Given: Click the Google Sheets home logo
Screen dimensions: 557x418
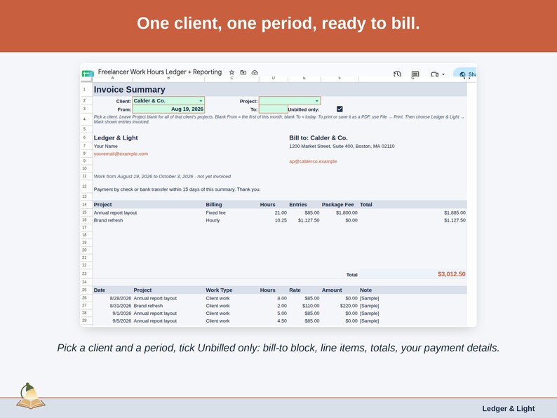Looking at the screenshot, I should pos(88,73).
